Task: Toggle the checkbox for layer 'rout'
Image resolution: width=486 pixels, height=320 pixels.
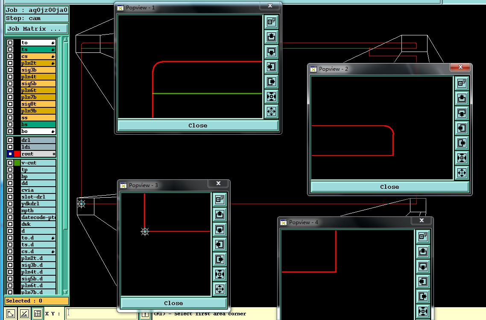Action: [10, 154]
